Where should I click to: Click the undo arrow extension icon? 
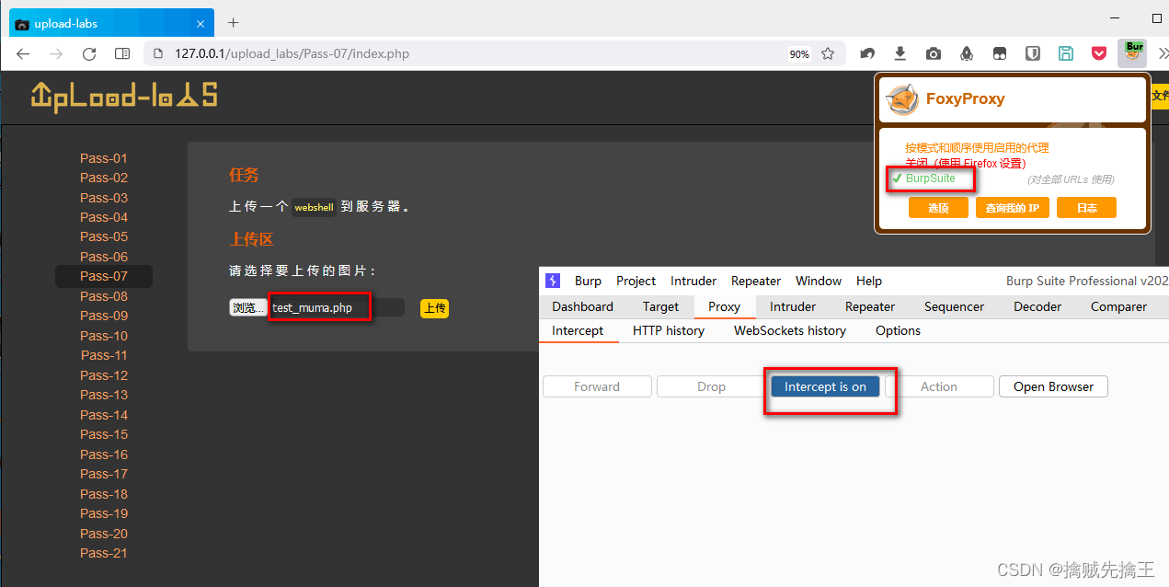pyautogui.click(x=867, y=54)
